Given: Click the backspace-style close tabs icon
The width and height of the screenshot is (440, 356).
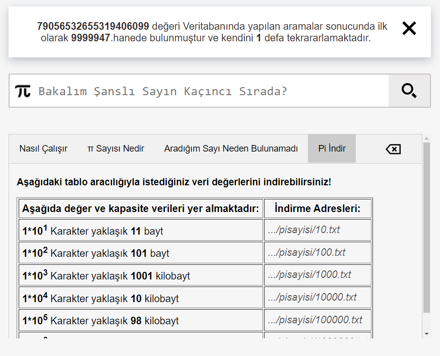Looking at the screenshot, I should [393, 149].
